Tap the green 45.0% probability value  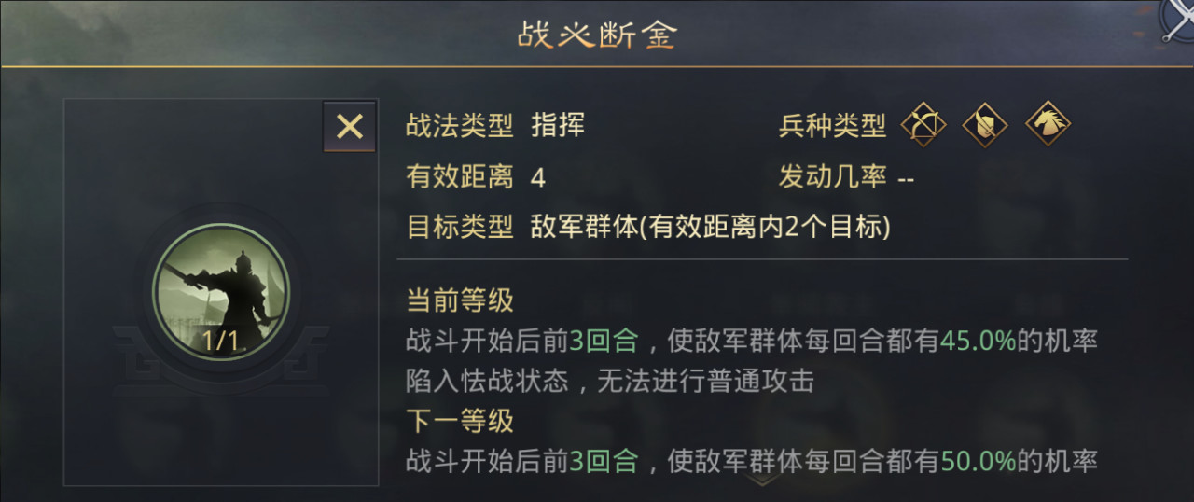tap(978, 341)
